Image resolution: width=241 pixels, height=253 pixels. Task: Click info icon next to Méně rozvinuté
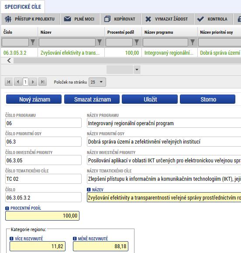tap(75, 239)
